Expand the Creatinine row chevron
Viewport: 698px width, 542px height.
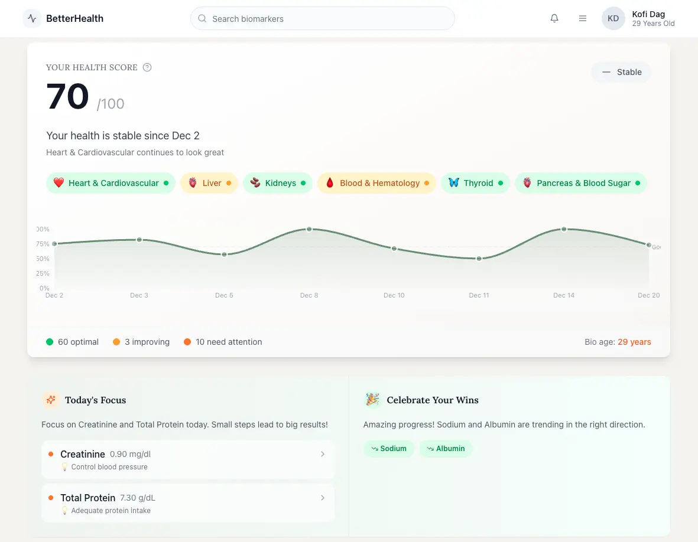click(x=323, y=454)
